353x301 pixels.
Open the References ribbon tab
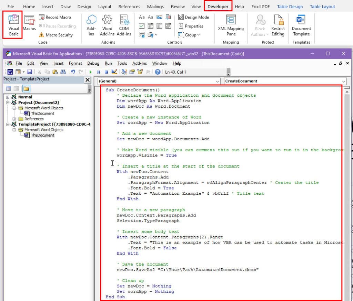coord(129,7)
